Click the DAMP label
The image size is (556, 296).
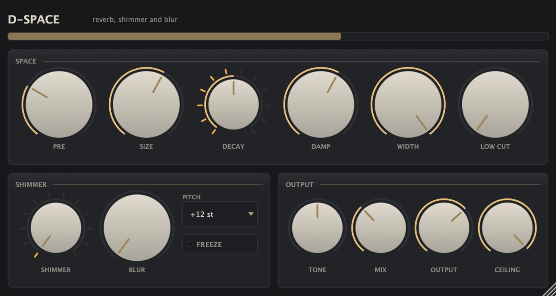click(321, 146)
